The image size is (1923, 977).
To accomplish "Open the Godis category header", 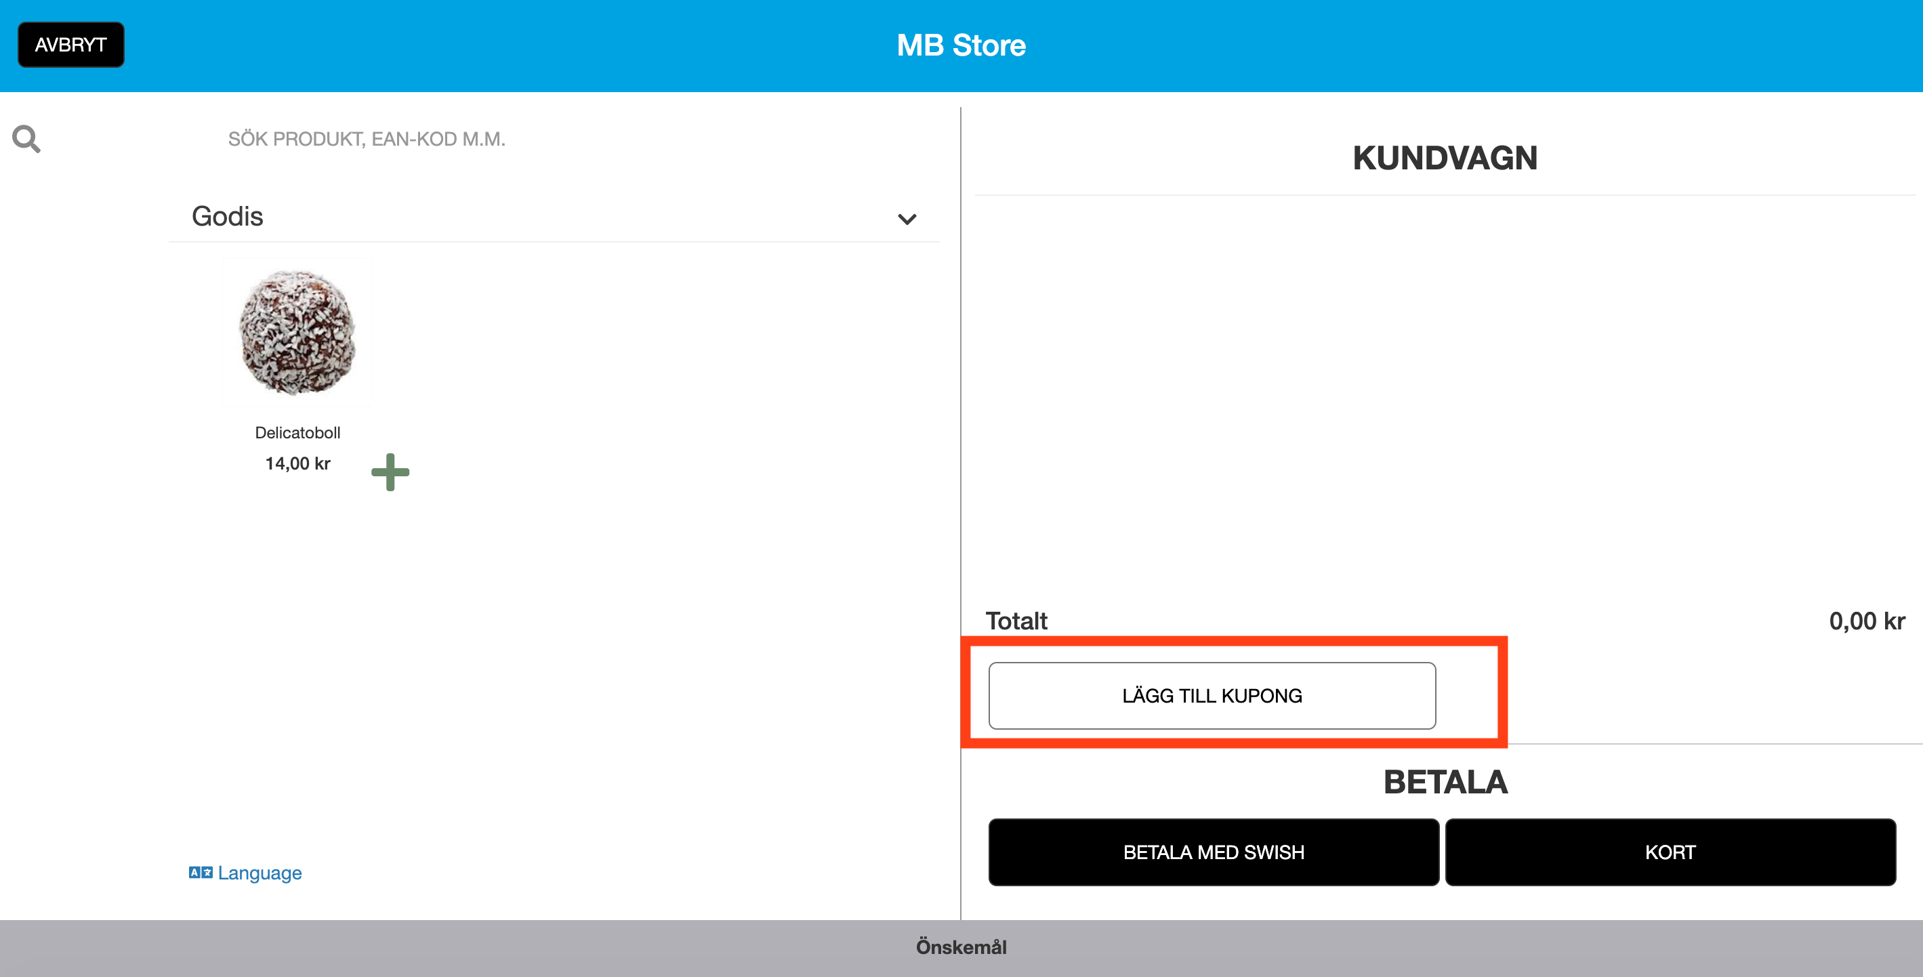I will point(554,216).
